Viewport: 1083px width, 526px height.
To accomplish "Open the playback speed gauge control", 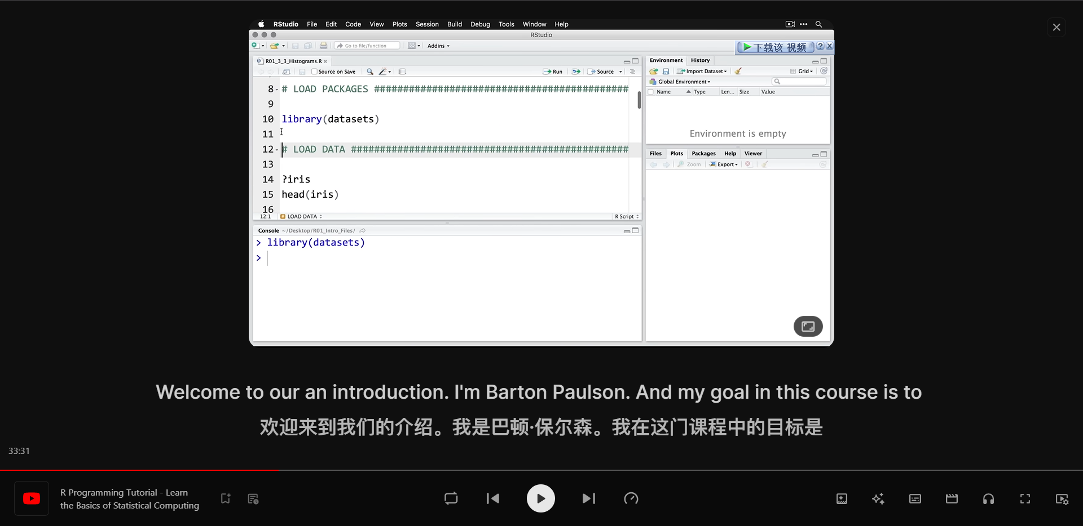I will [631, 498].
